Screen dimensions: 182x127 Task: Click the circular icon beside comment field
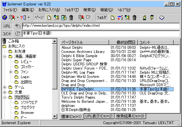click(18, 34)
